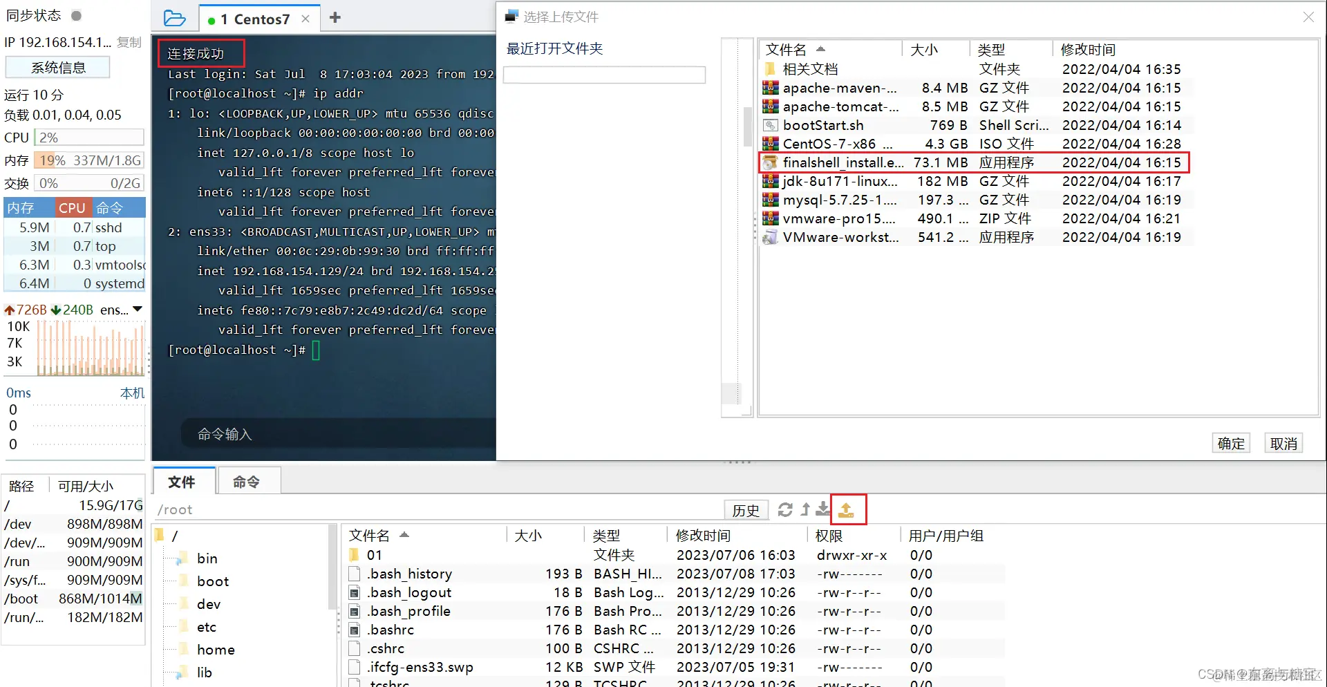This screenshot has height=687, width=1327.
Task: Click the refresh icon in the file toolbar
Action: point(784,509)
